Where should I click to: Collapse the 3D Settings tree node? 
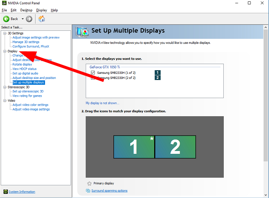pyautogui.click(x=5, y=33)
